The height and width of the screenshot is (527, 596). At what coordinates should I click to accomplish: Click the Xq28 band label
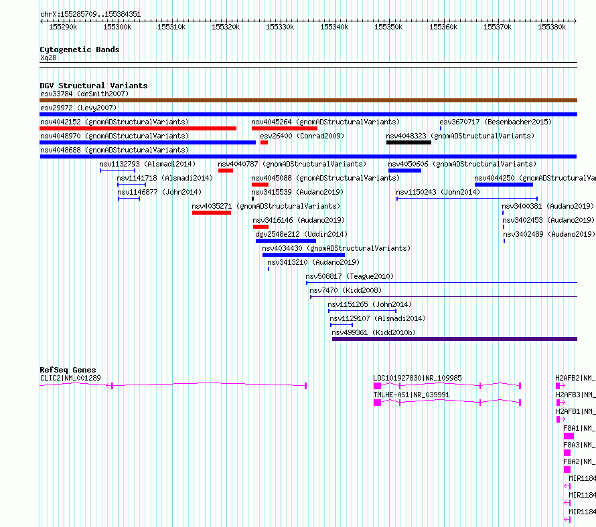coord(48,58)
